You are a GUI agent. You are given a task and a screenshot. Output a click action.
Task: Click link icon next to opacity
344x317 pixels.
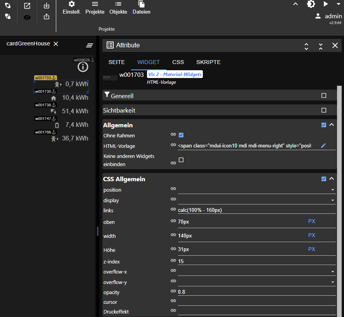click(173, 291)
